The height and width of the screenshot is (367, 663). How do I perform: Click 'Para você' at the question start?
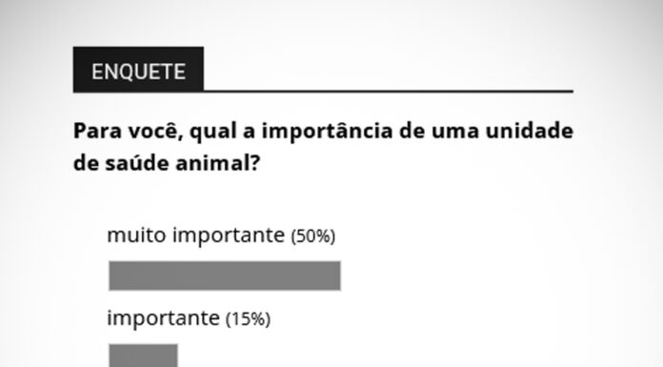pos(128,132)
